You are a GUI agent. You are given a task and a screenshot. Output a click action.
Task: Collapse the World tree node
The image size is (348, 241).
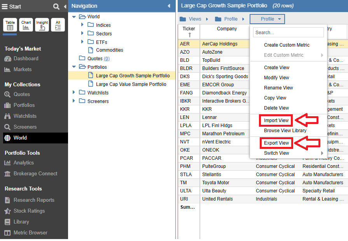pos(74,17)
